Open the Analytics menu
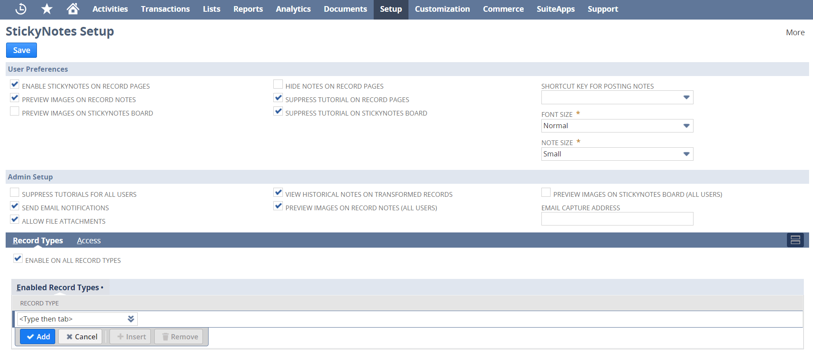This screenshot has height=358, width=813. (x=293, y=9)
